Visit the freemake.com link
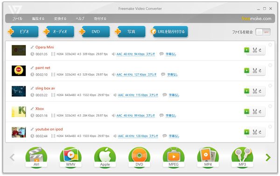 (x=256, y=19)
